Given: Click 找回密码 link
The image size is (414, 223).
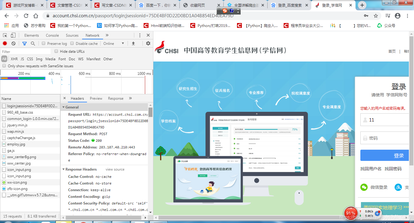Looking at the screenshot, I should 393,169.
